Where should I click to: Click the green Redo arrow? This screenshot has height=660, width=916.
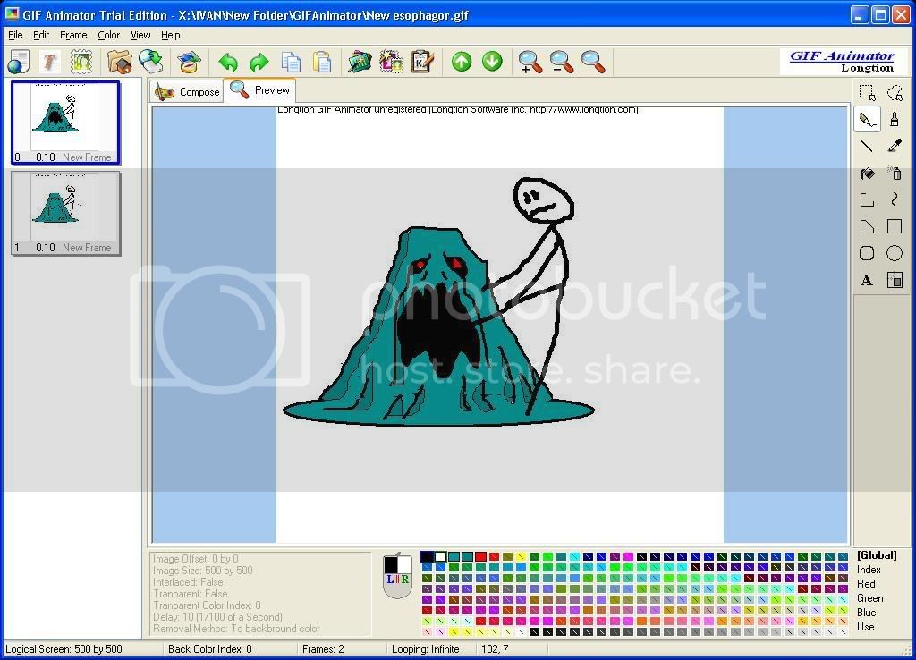[259, 62]
